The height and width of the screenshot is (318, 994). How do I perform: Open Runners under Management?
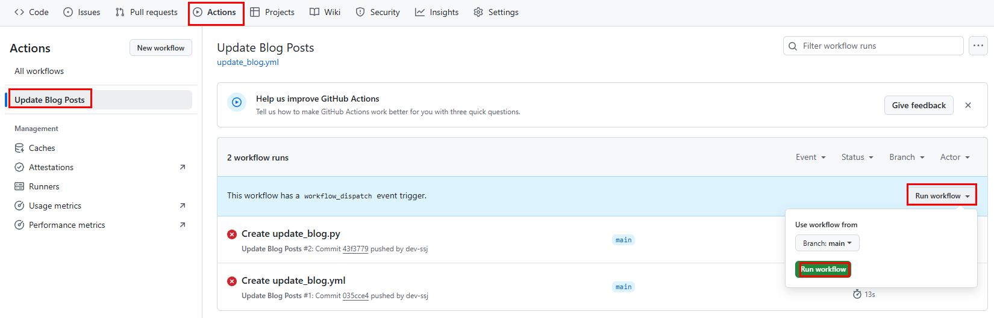[x=44, y=186]
